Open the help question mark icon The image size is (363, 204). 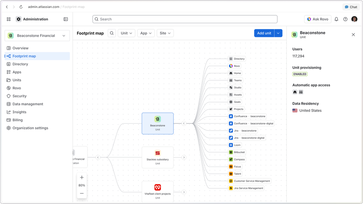tap(346, 19)
